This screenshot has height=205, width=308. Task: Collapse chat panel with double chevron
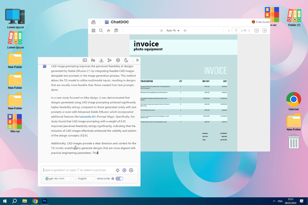click(137, 60)
